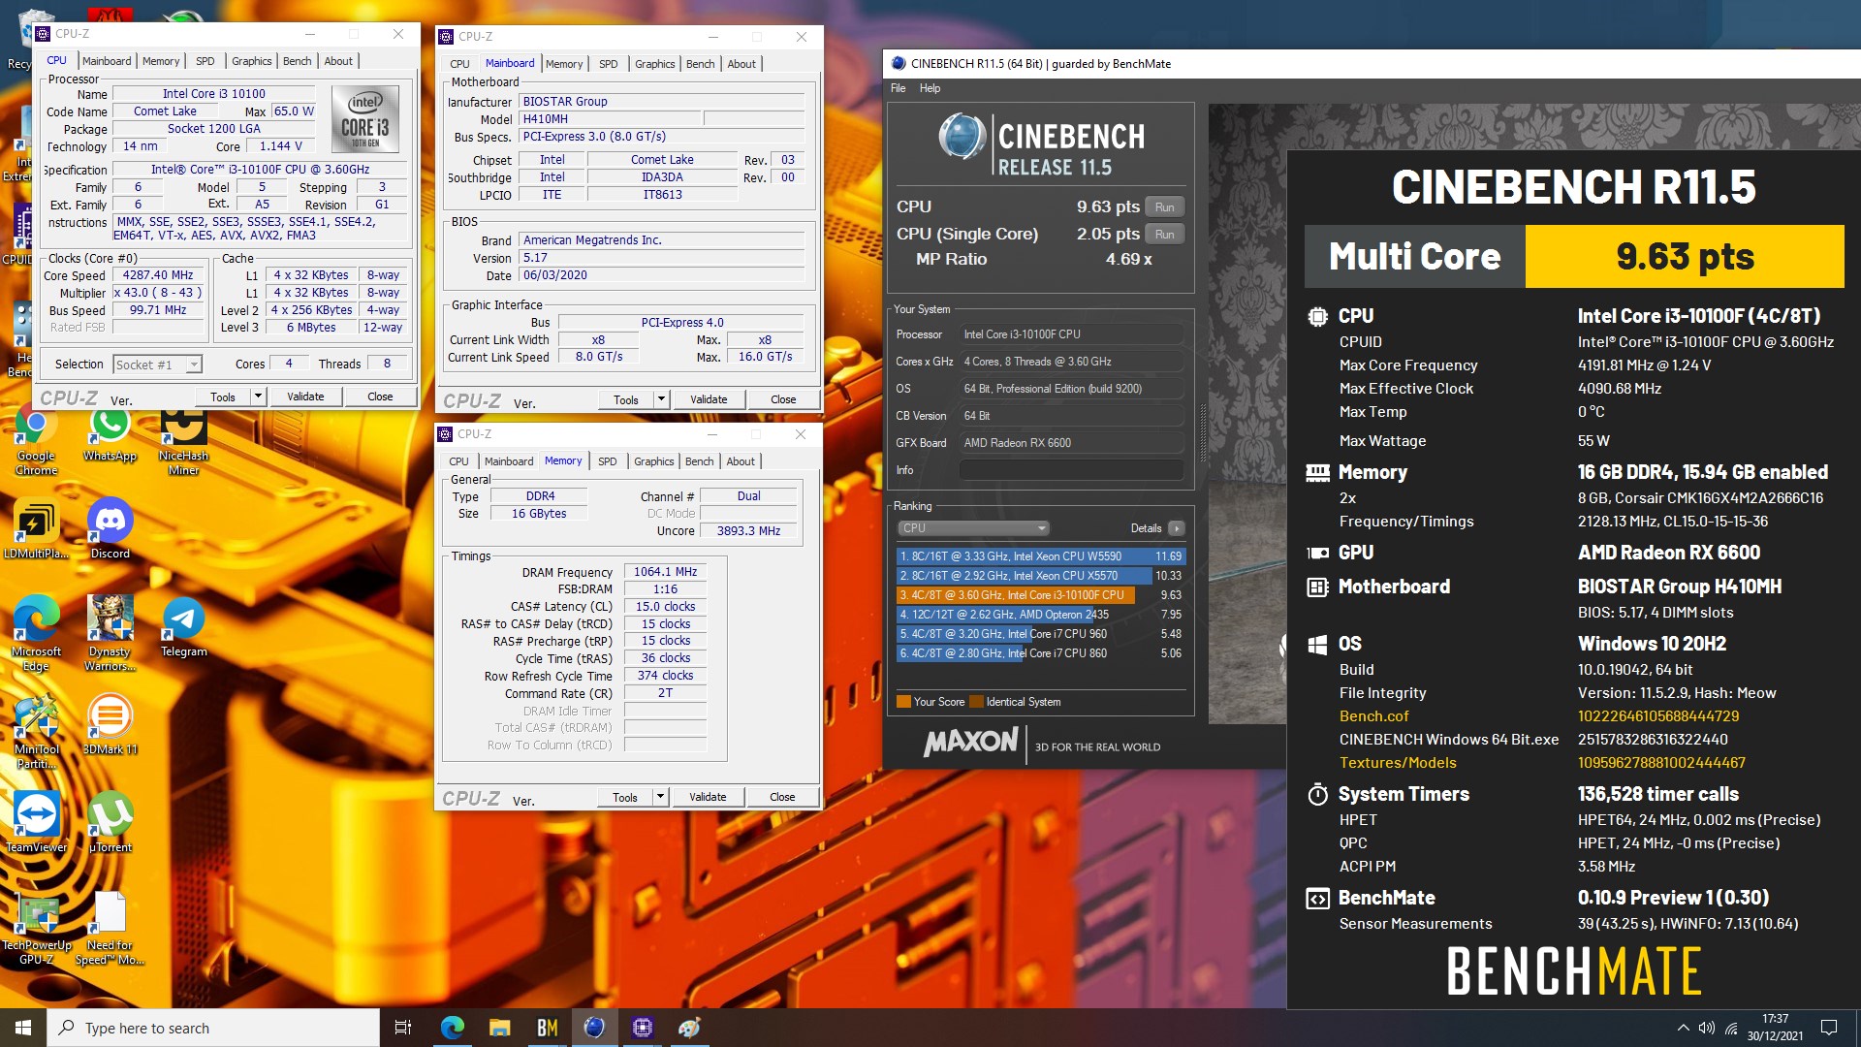Select ranking row AMD Opteron 2435
Viewport: 1861px width, 1047px height.
pos(1041,615)
